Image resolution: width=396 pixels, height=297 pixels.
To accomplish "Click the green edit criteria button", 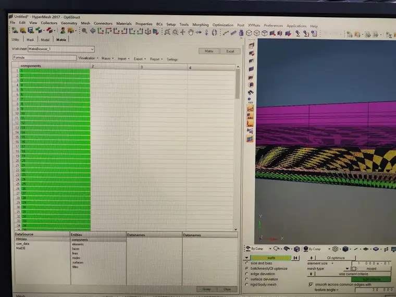I will point(371,279).
